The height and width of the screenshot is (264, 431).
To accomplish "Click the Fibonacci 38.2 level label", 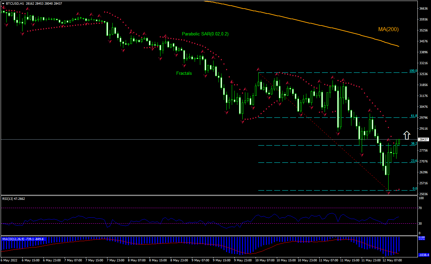I will pos(413,144).
